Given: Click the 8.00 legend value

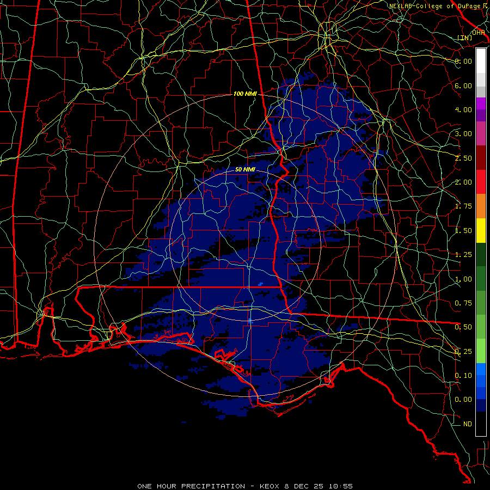Looking at the screenshot, I should pyautogui.click(x=463, y=61).
